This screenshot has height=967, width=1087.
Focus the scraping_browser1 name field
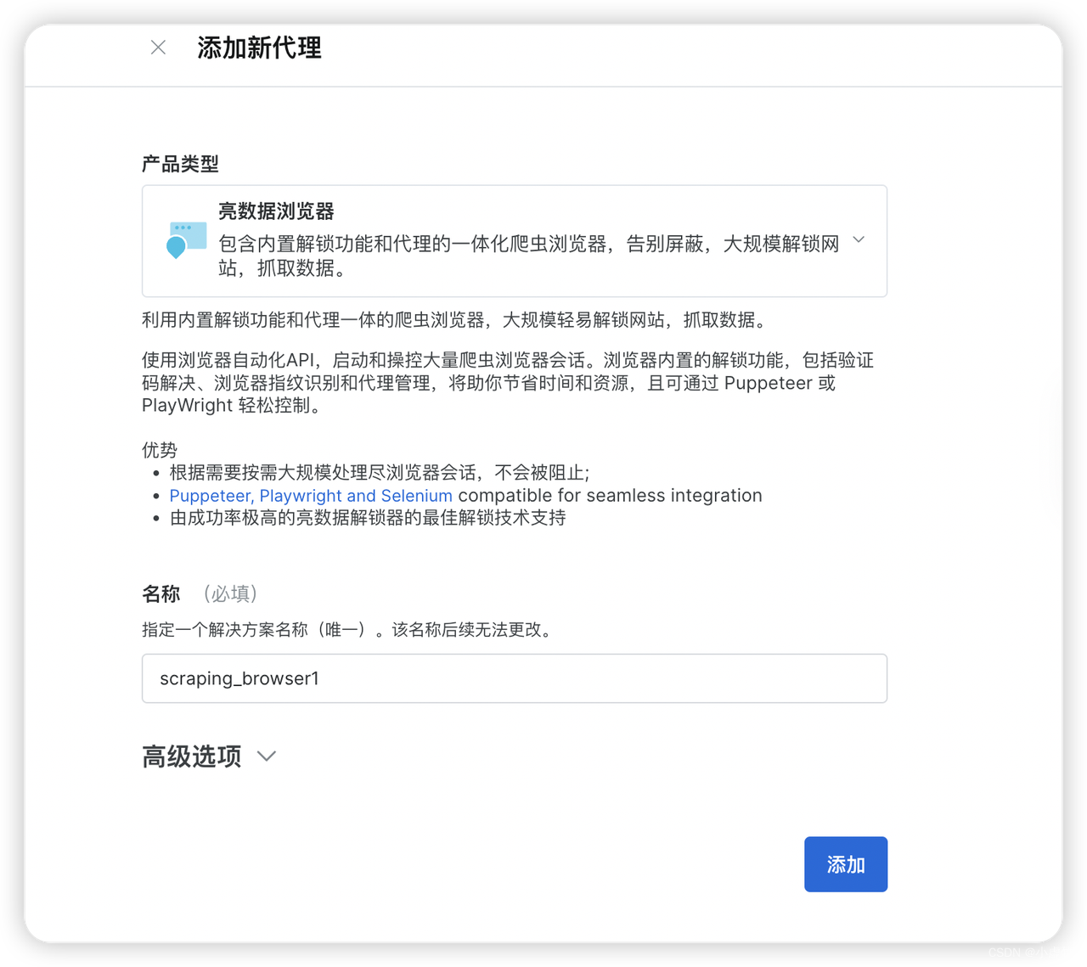click(515, 678)
